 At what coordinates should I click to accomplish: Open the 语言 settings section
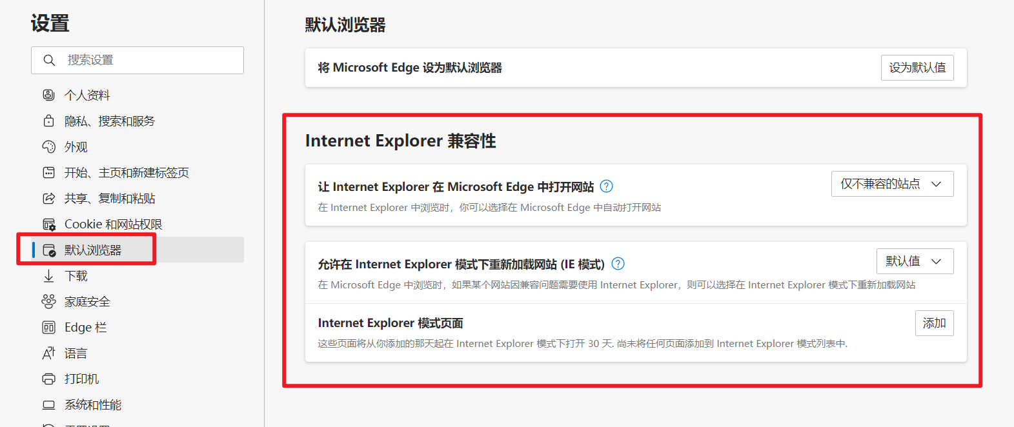pos(76,353)
